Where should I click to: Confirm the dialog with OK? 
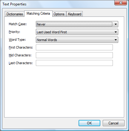[89, 123]
